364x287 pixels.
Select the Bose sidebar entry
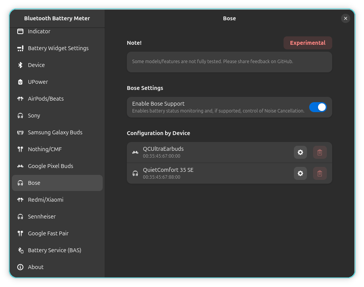coord(57,183)
